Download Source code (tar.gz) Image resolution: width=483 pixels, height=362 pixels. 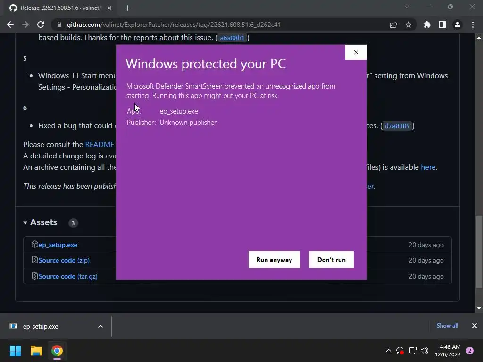[68, 276]
